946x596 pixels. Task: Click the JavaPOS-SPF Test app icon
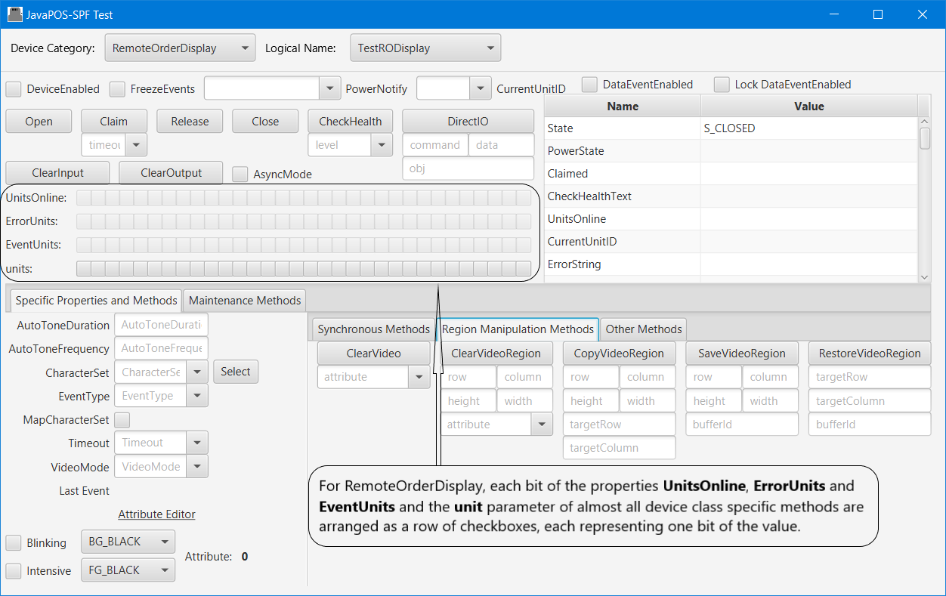pos(15,14)
